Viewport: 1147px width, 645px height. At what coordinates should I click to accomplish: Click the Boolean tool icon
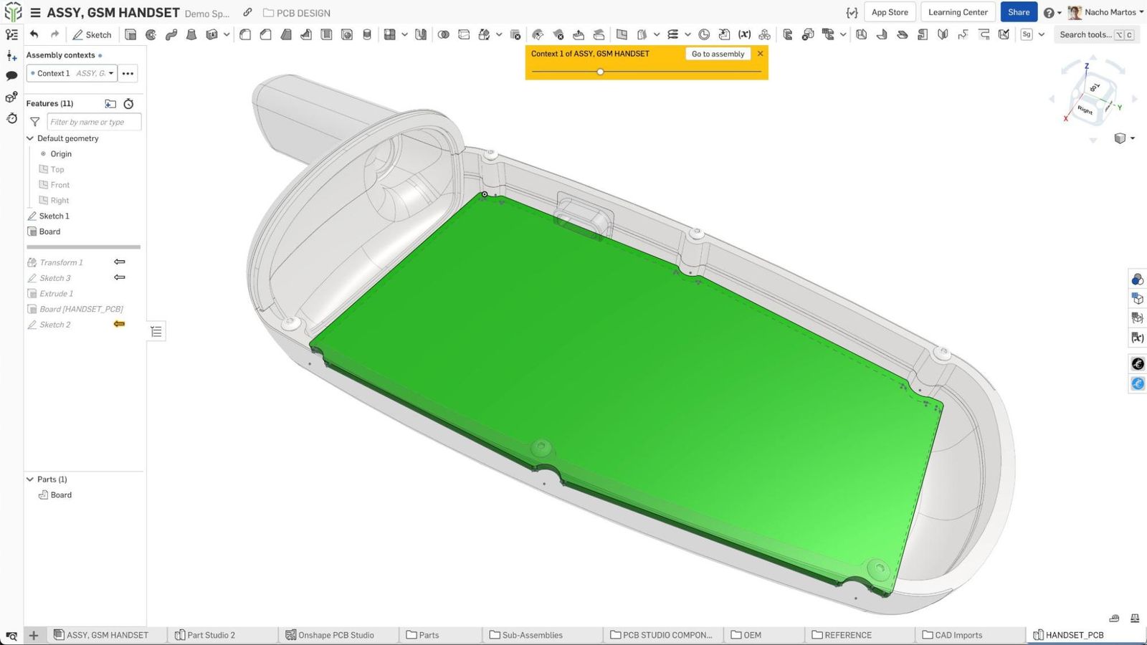444,34
